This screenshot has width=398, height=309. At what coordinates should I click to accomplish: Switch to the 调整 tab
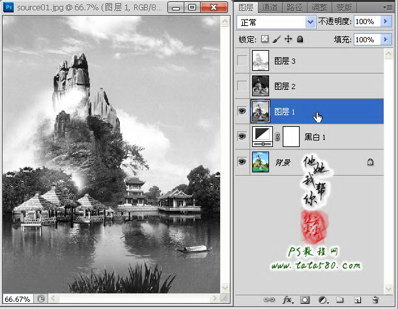(x=319, y=8)
